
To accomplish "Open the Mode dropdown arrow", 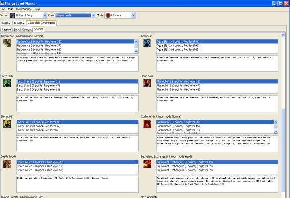I will pos(133,15).
